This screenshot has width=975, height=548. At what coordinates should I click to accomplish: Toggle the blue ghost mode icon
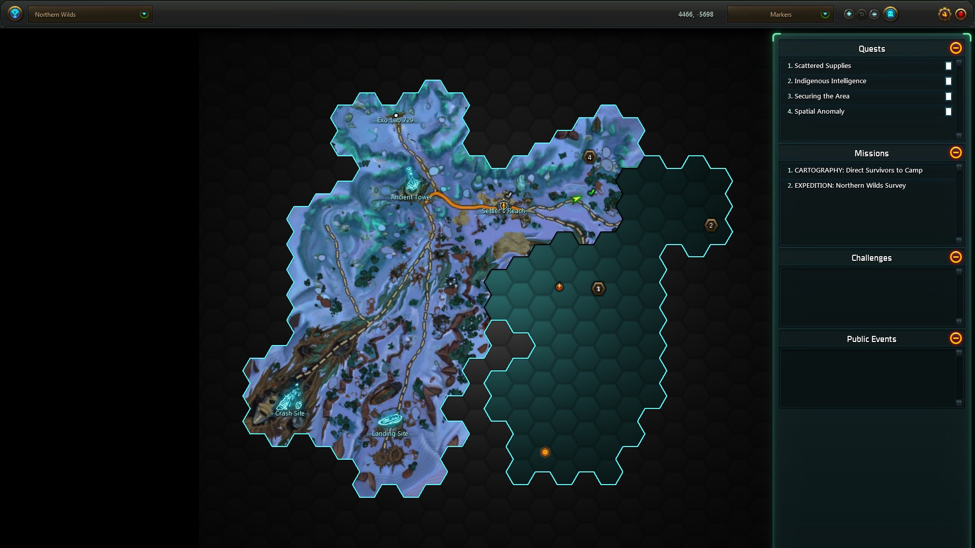(x=890, y=14)
